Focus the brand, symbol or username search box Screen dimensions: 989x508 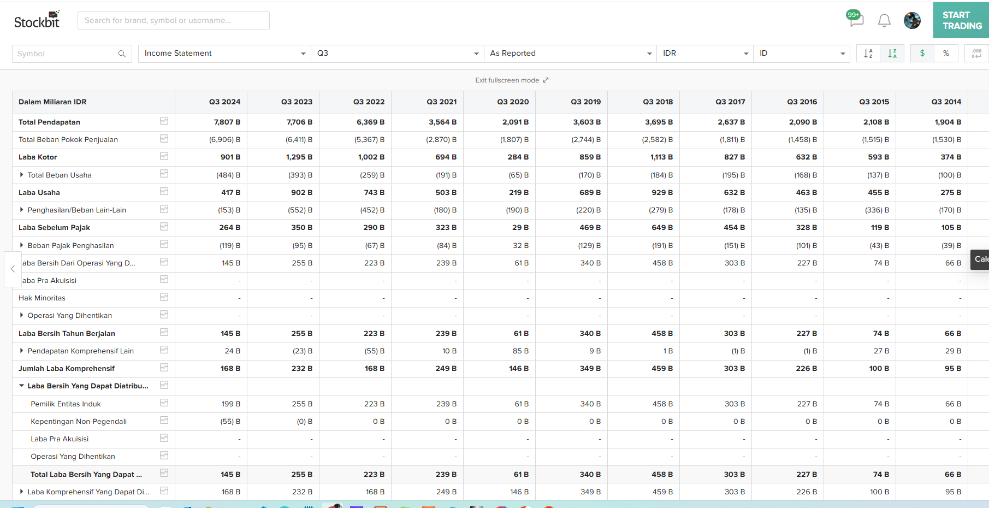pos(173,21)
